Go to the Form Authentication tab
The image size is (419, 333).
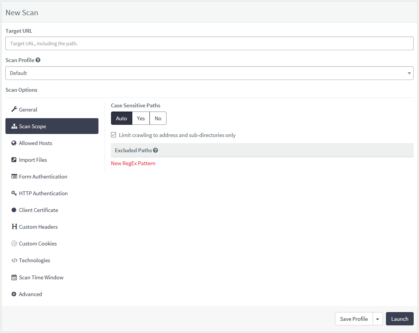pyautogui.click(x=52, y=177)
